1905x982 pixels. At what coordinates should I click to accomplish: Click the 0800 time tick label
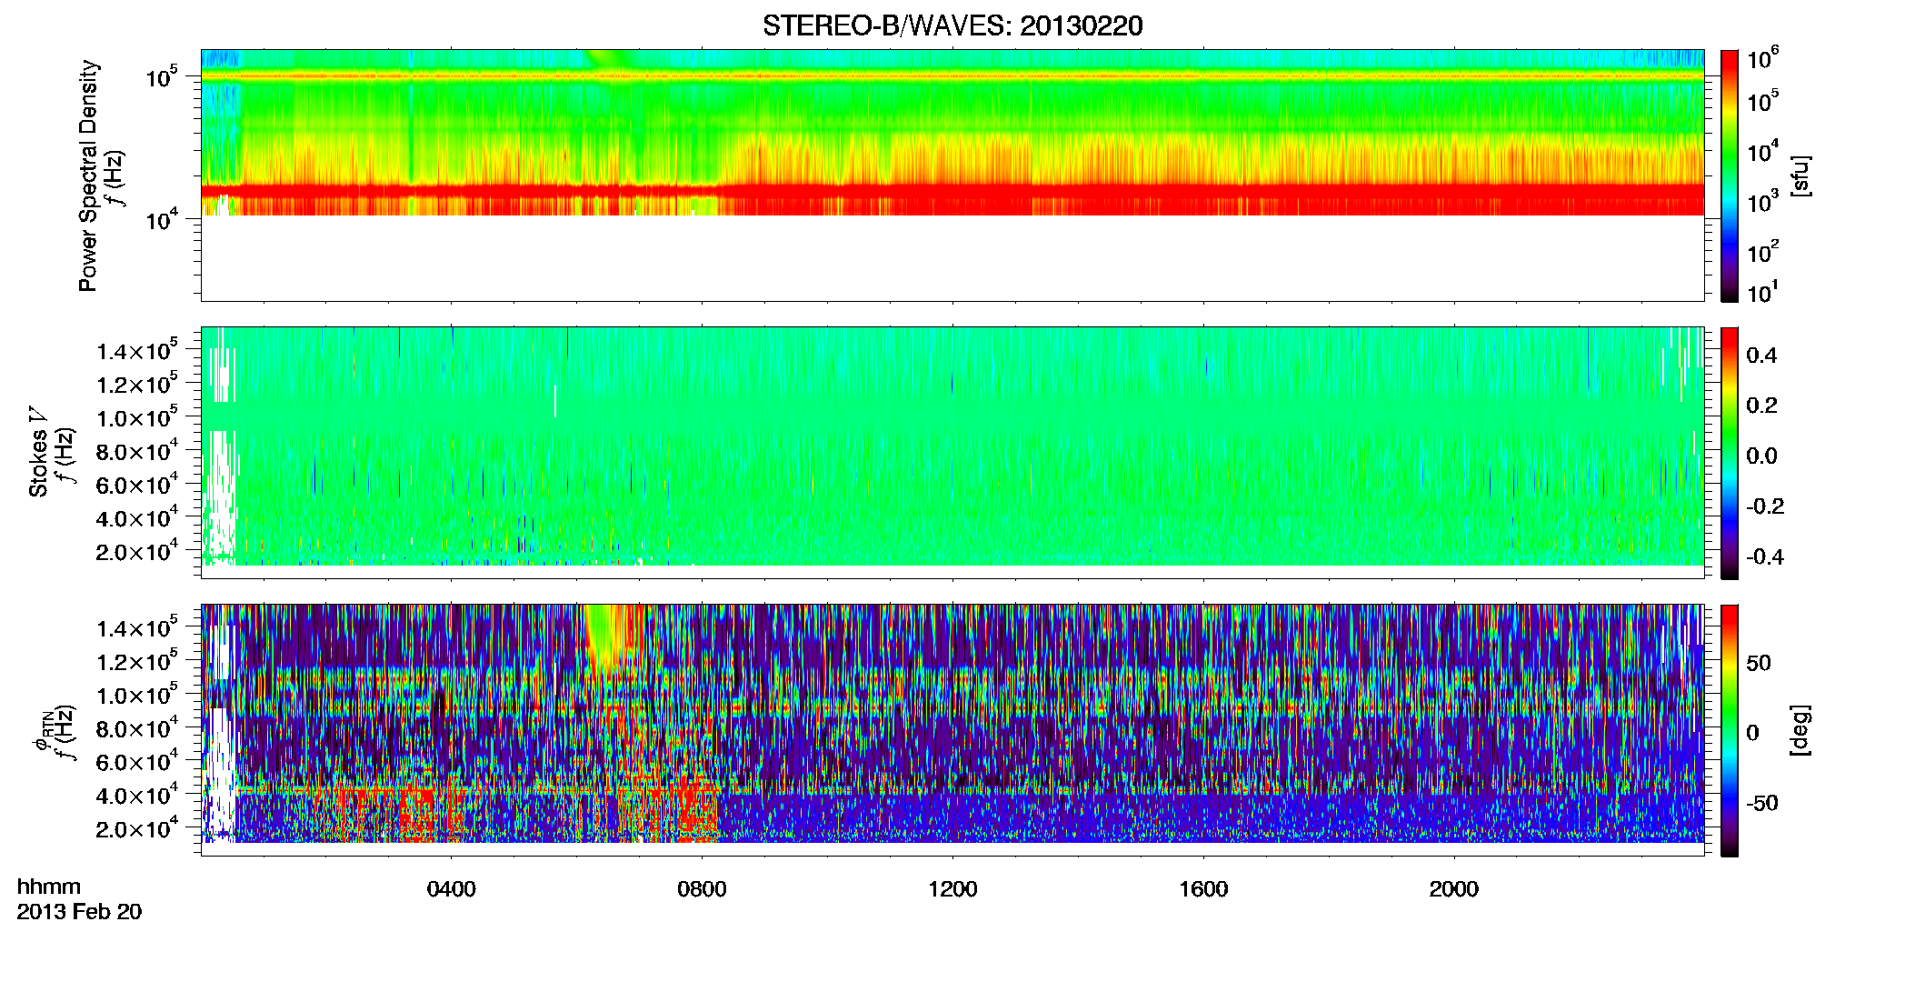pos(702,889)
